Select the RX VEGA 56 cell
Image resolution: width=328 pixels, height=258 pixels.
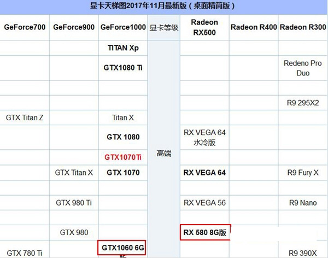pyautogui.click(x=204, y=203)
